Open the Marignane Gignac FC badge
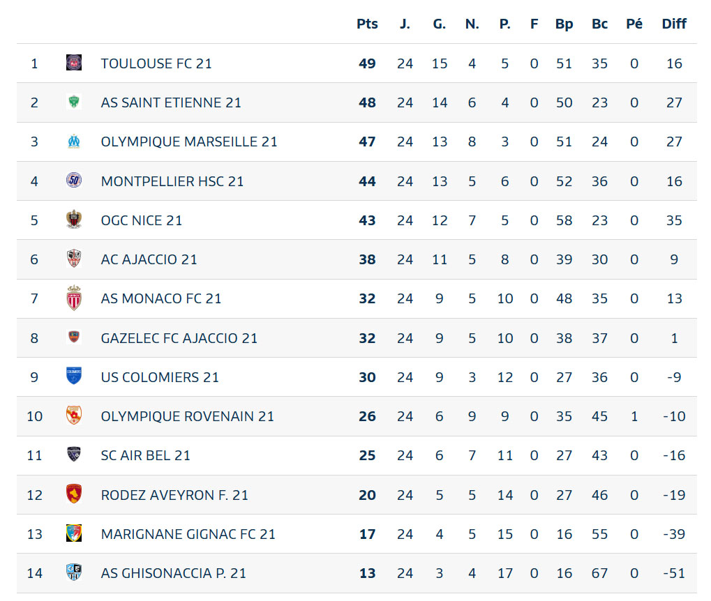The height and width of the screenshot is (601, 711). (x=74, y=533)
